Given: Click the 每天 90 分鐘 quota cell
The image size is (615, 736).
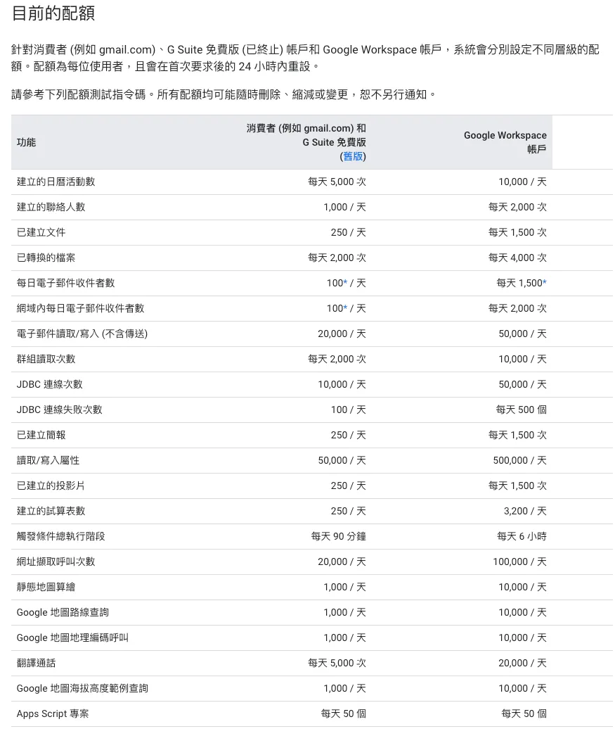Looking at the screenshot, I should coord(338,536).
